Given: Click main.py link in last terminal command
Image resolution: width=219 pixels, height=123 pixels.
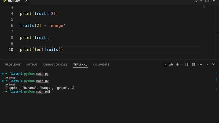Looking at the screenshot, I should [42, 92].
